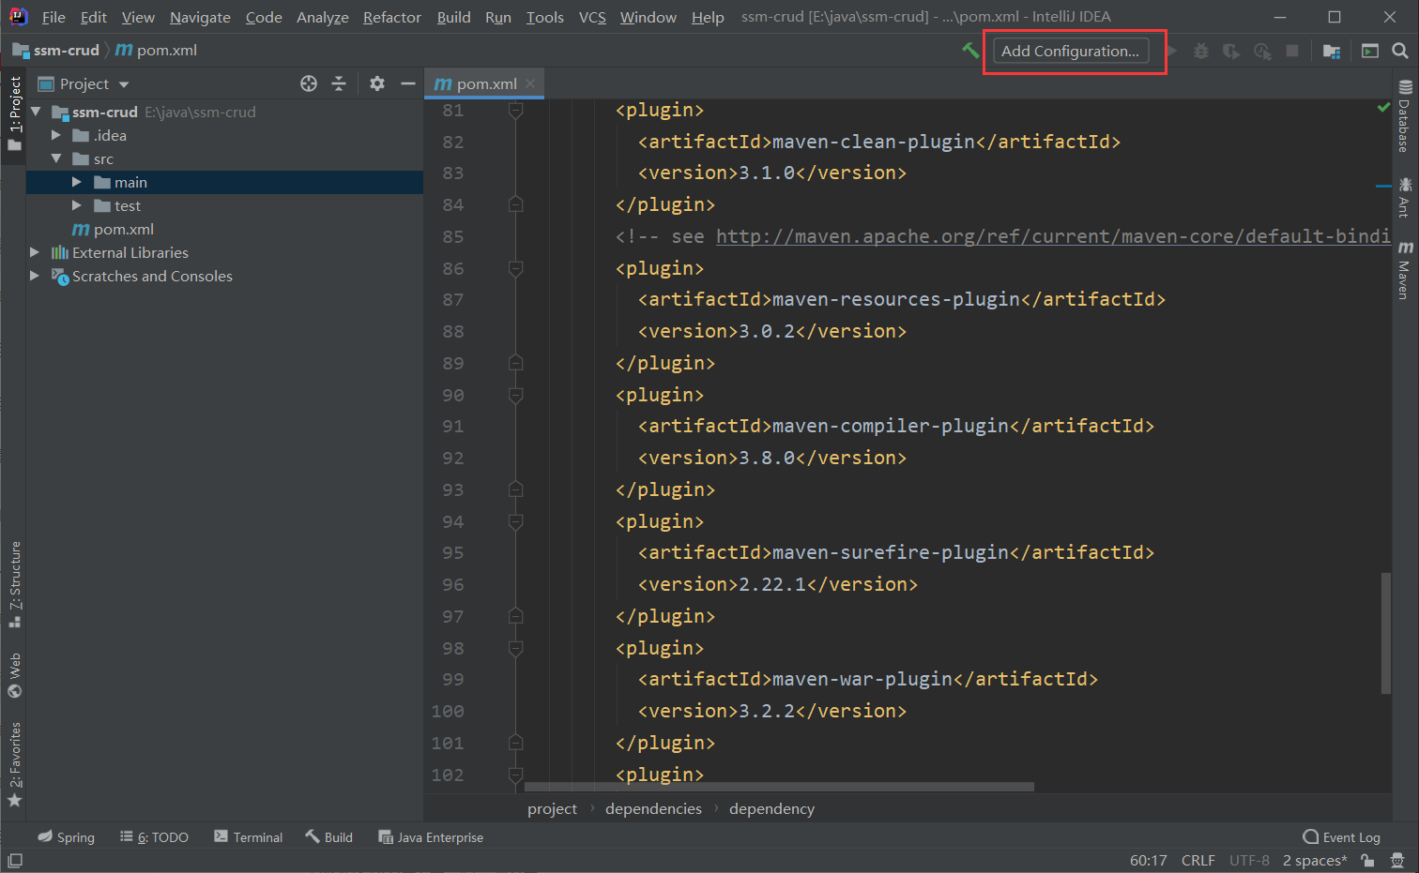Click the maven.apache.org link on line 85

(1052, 236)
